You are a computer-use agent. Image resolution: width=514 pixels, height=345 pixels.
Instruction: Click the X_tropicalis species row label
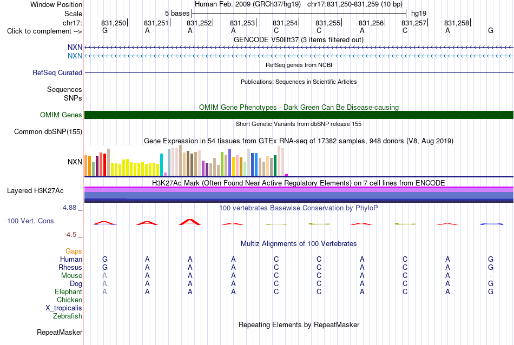pyautogui.click(x=64, y=308)
